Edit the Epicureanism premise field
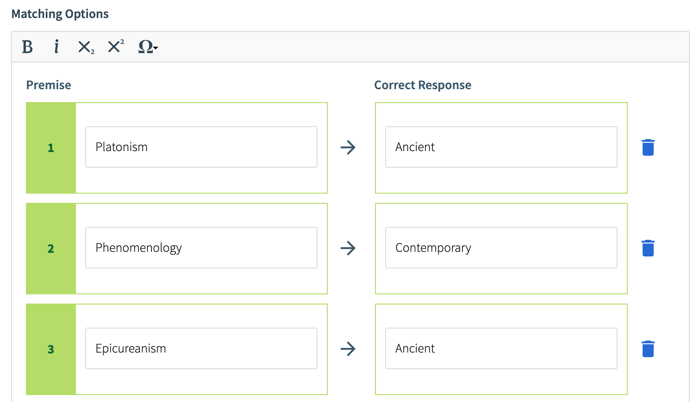Screen dimensions: 700x402 click(x=201, y=348)
